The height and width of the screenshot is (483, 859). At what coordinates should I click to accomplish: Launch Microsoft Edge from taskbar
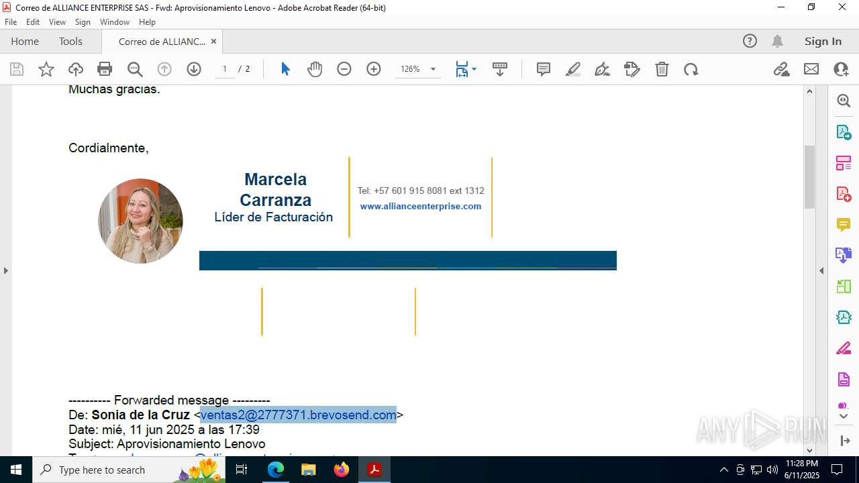(276, 470)
